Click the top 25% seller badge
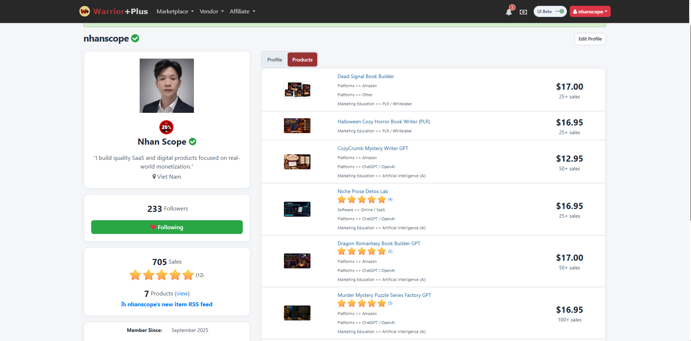The image size is (691, 341). (166, 127)
